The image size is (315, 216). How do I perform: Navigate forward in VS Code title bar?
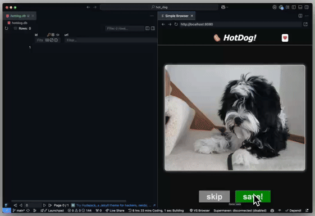coord(95,7)
